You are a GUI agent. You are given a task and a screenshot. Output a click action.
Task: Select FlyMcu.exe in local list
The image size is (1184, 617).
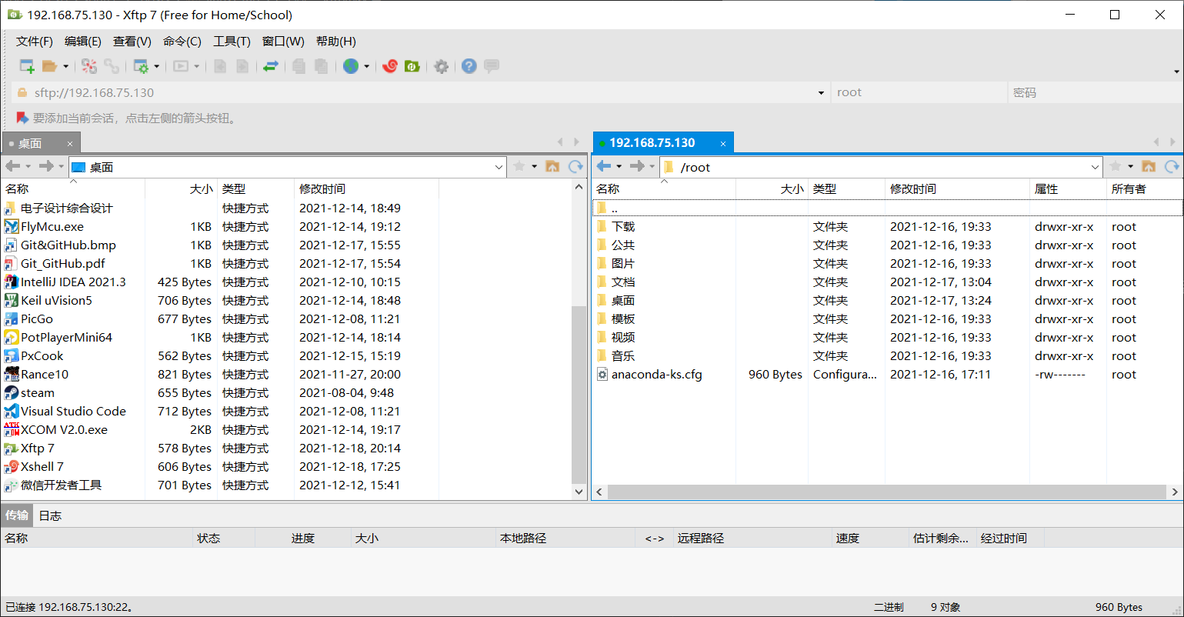point(52,227)
